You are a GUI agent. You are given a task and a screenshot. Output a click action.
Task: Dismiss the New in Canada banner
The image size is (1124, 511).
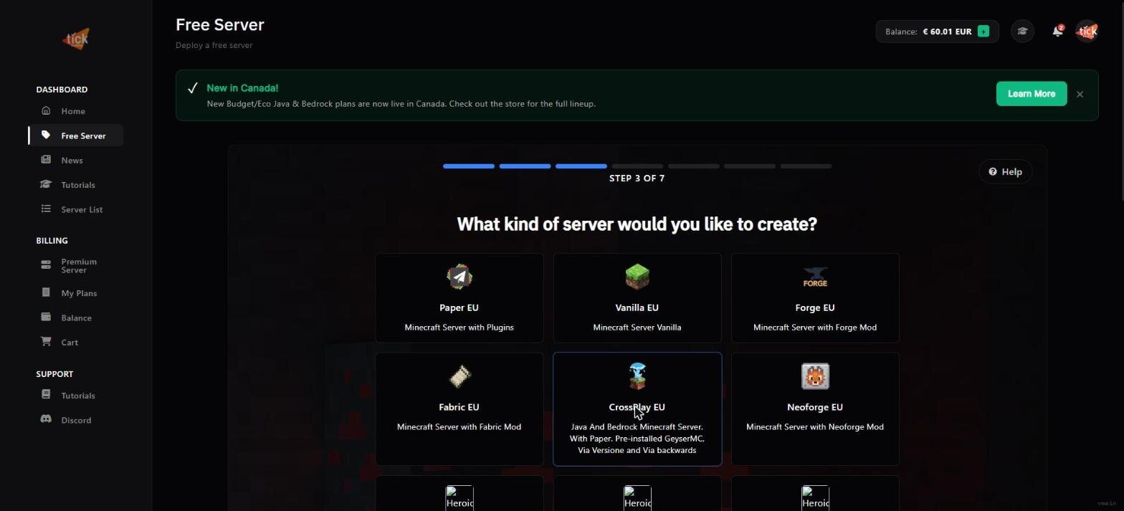click(x=1080, y=94)
